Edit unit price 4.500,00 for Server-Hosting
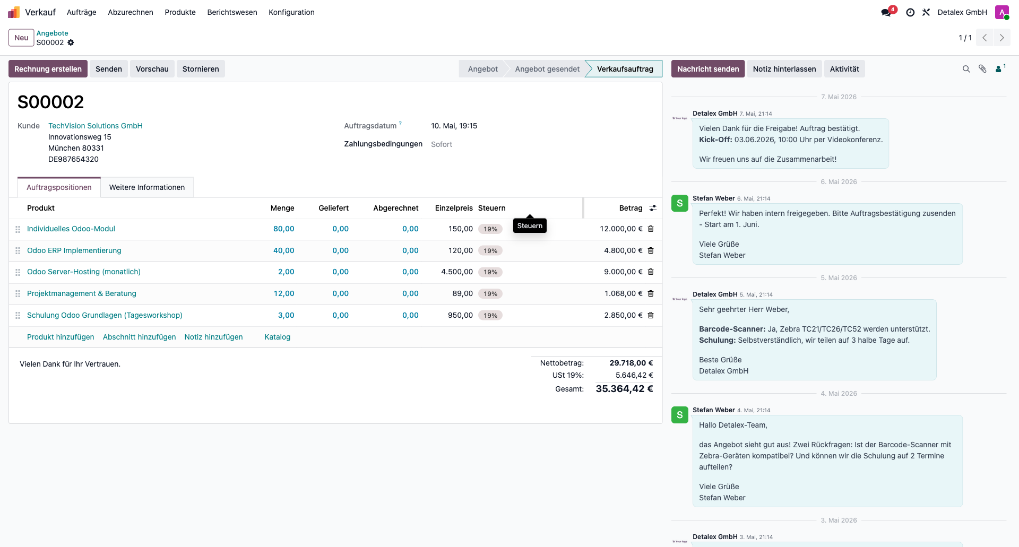 pyautogui.click(x=457, y=272)
